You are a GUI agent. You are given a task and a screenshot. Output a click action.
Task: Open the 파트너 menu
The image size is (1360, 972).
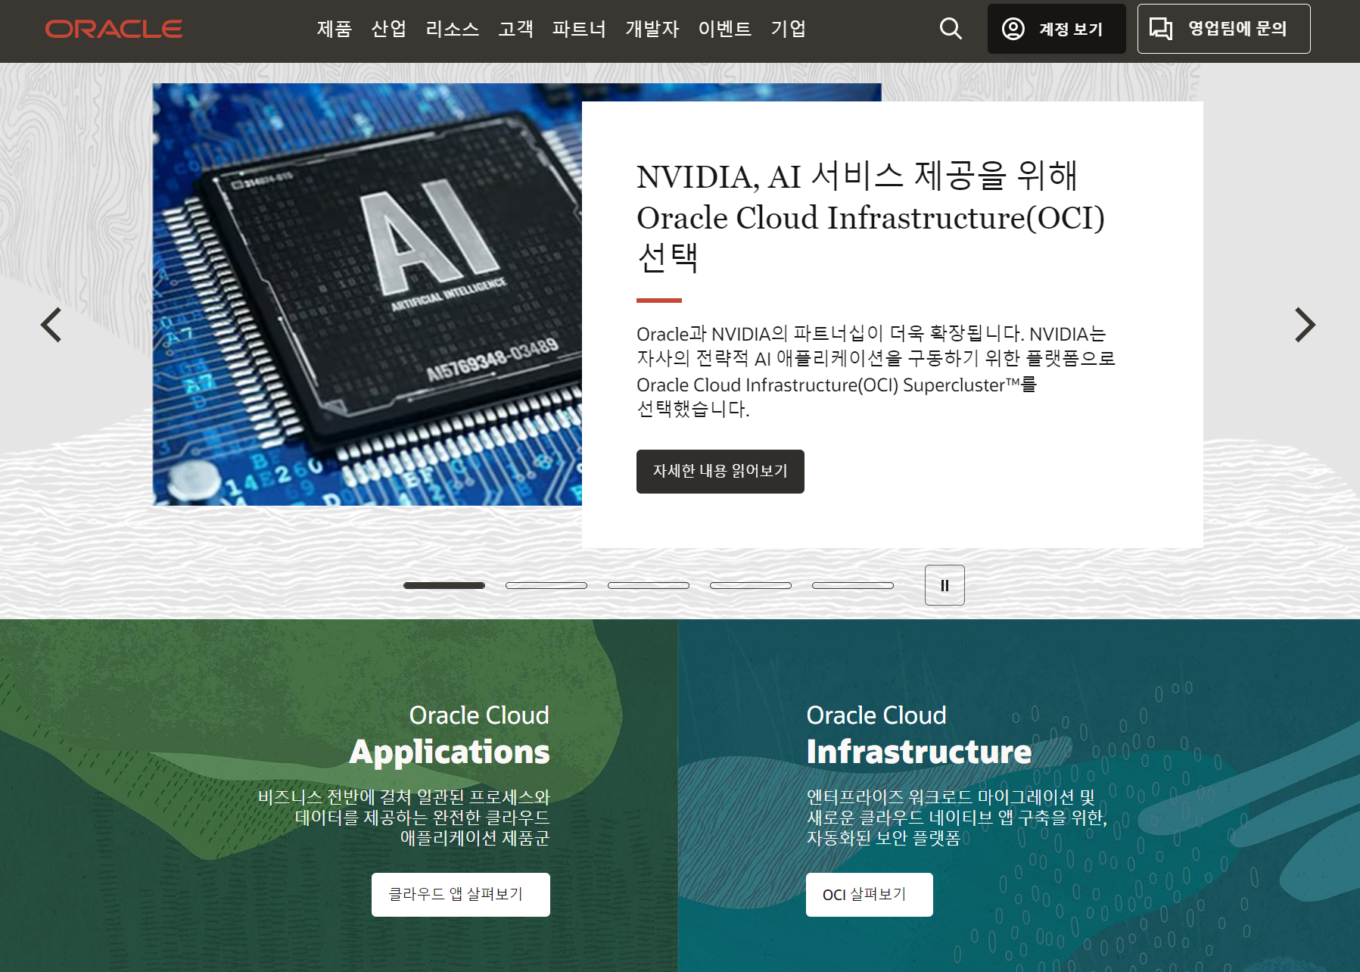(x=579, y=29)
